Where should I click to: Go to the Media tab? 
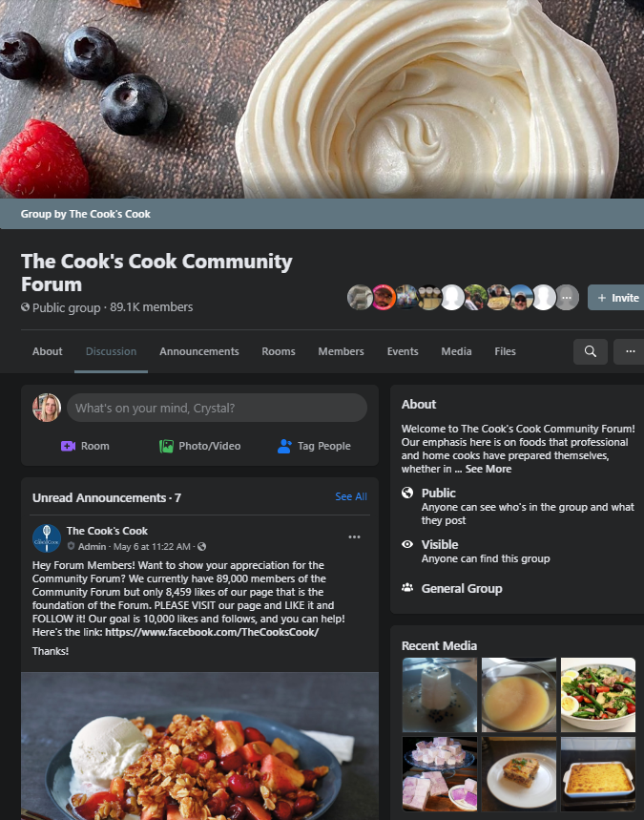point(456,351)
